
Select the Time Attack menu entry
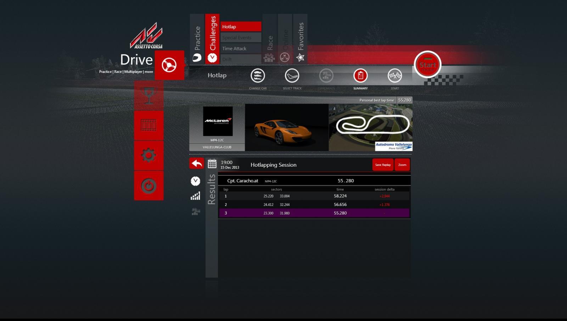point(241,48)
